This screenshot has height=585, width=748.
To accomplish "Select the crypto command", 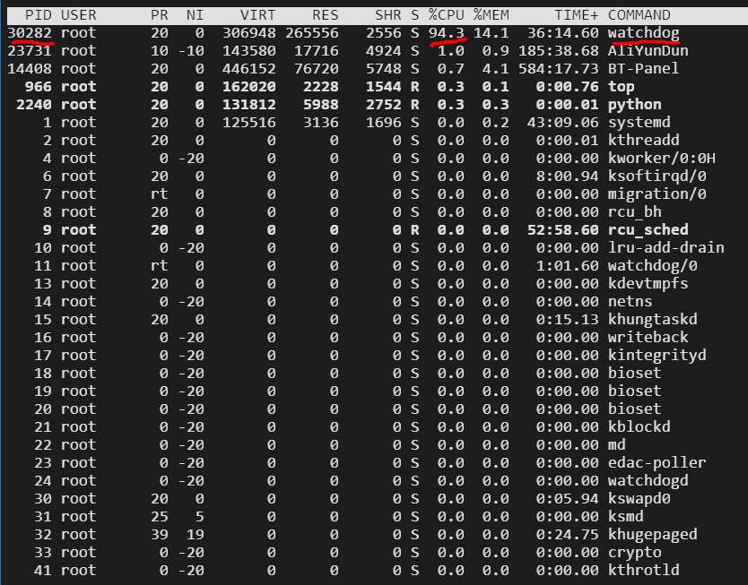I will (x=634, y=553).
